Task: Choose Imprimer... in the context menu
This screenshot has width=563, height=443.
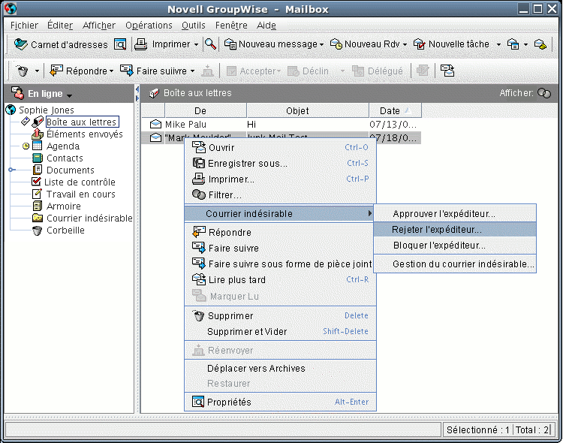Action: click(x=280, y=179)
